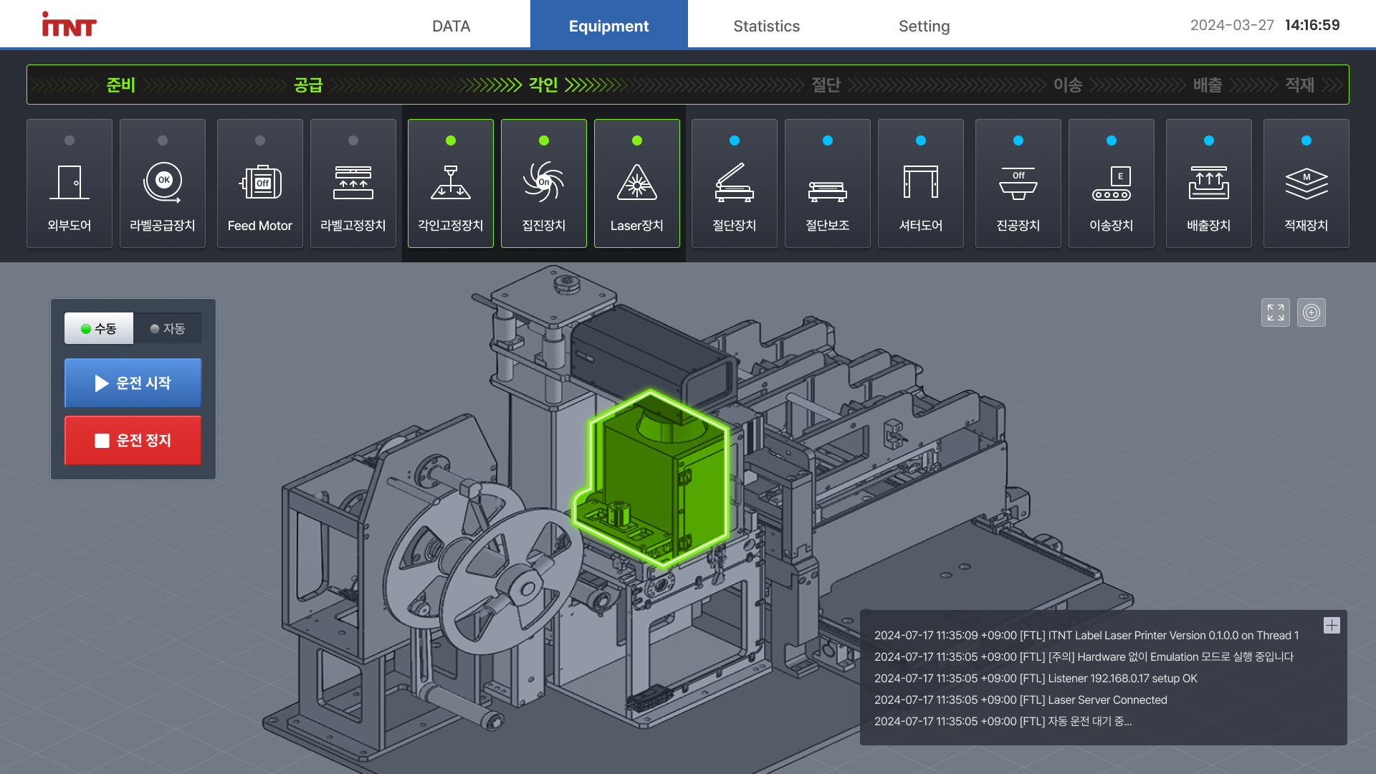Screen dimensions: 1376x774
Task: Click the recenter view target icon
Action: click(1311, 312)
